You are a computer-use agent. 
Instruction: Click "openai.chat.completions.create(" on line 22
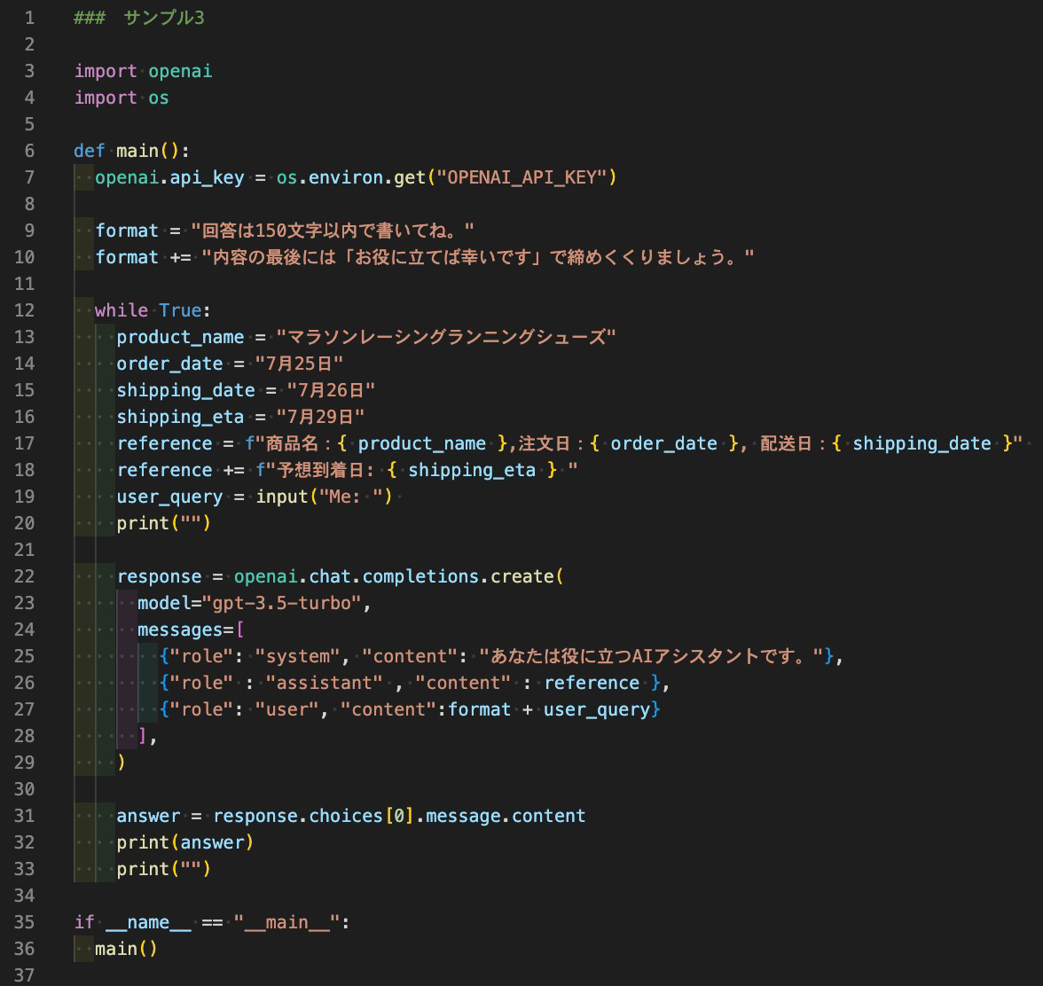[398, 576]
